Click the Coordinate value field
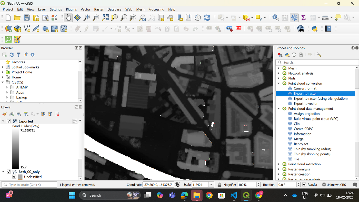The height and width of the screenshot is (202, 359). coord(158,185)
